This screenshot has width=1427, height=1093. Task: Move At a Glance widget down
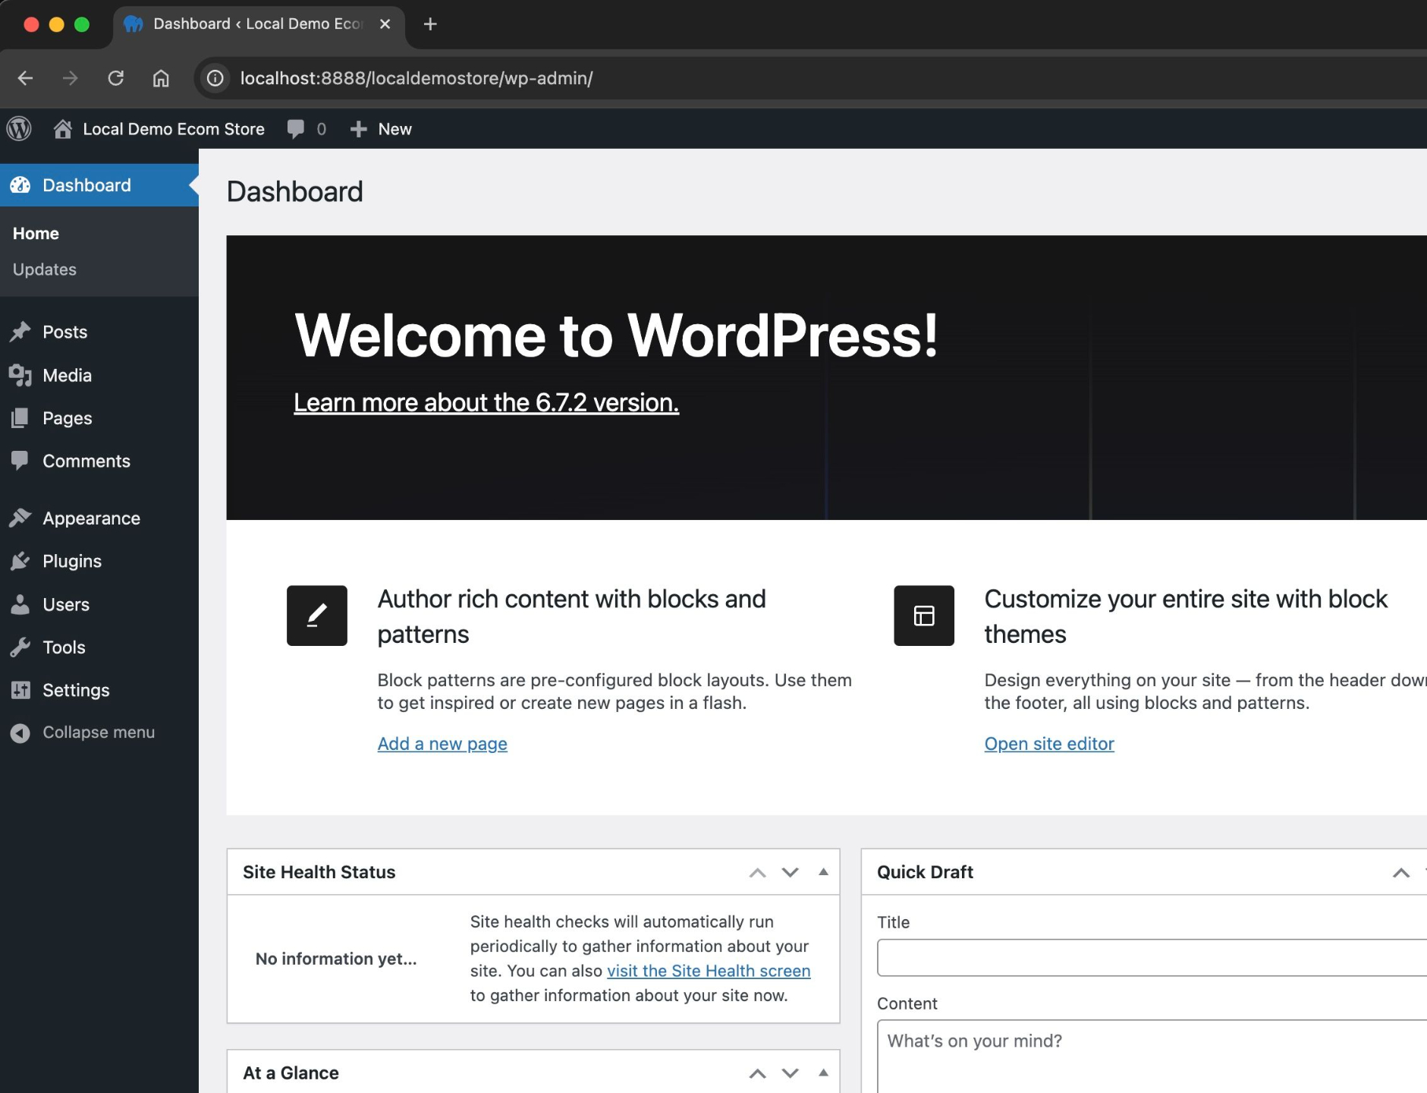(791, 1073)
